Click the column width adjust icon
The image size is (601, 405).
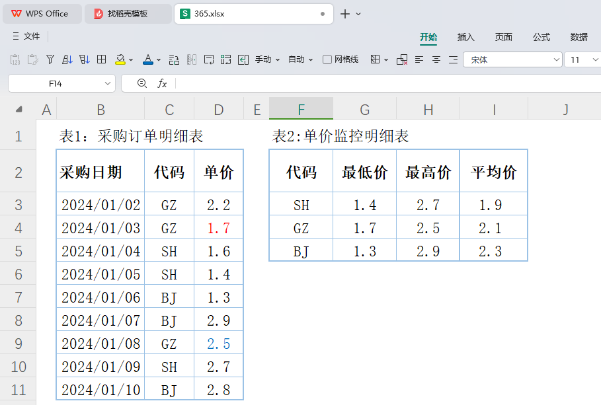(x=192, y=59)
